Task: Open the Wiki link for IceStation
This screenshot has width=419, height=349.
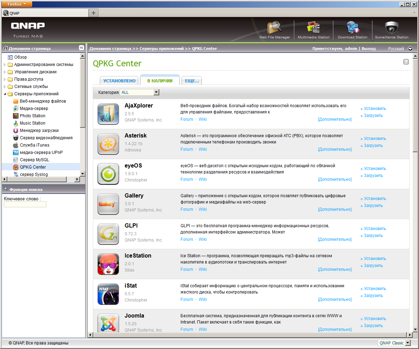Action: click(203, 269)
